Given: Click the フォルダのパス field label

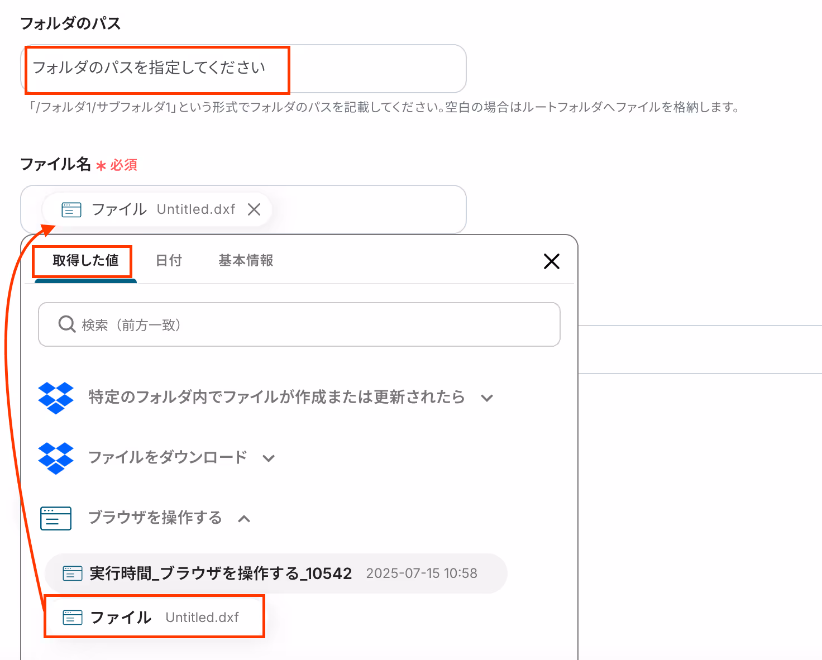Looking at the screenshot, I should [70, 23].
